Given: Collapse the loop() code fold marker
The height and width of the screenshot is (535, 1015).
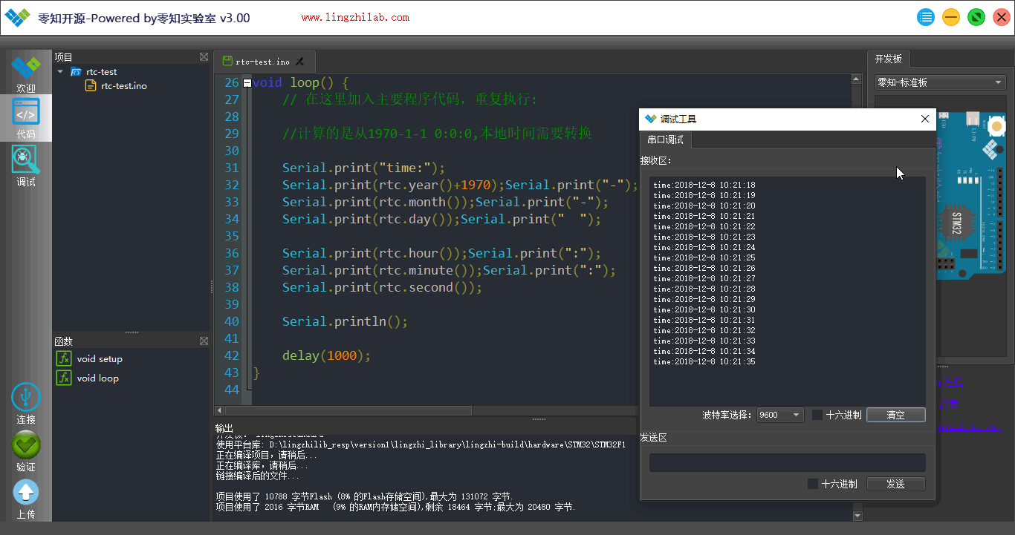Looking at the screenshot, I should [247, 83].
